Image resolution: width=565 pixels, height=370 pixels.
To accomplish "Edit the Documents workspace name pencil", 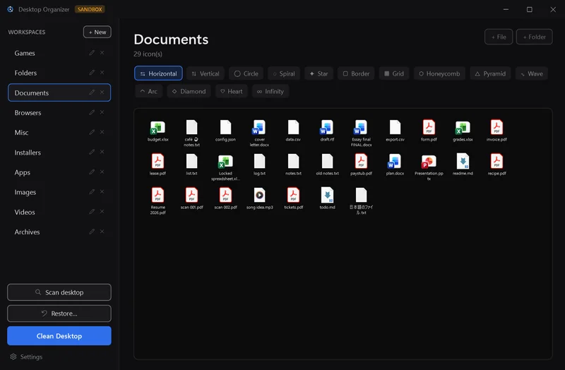I will coord(92,92).
